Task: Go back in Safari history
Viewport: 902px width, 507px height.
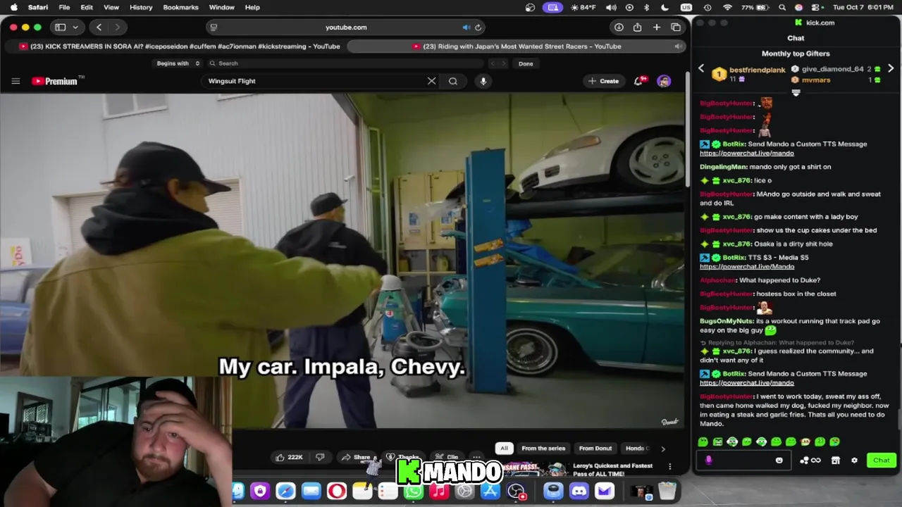Action: pyautogui.click(x=99, y=27)
